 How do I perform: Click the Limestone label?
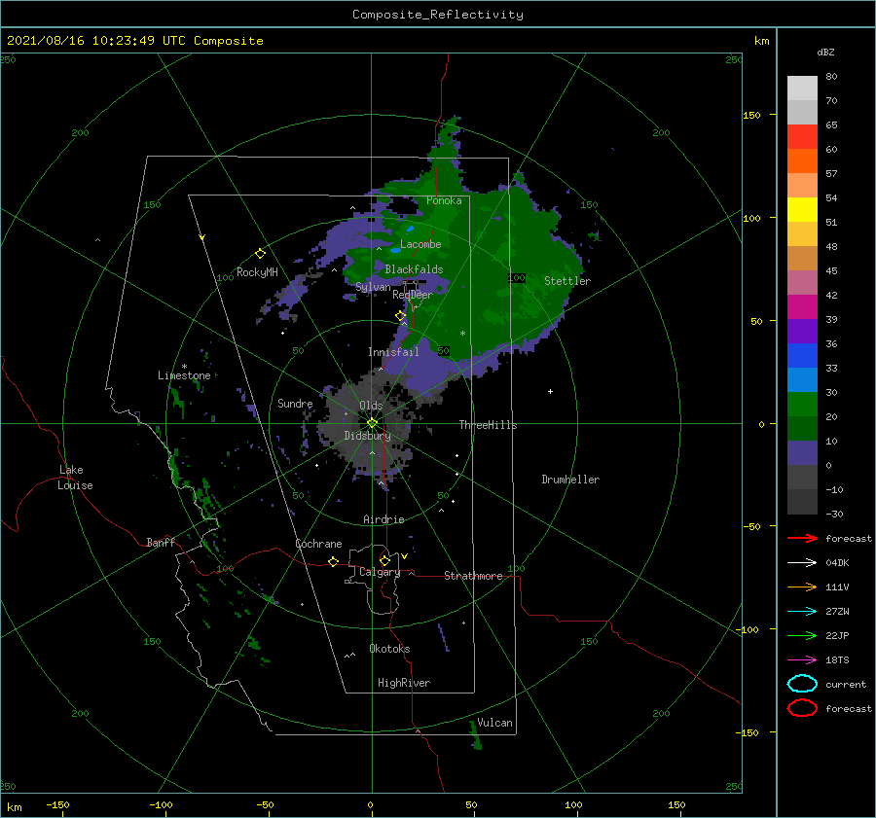tap(184, 375)
